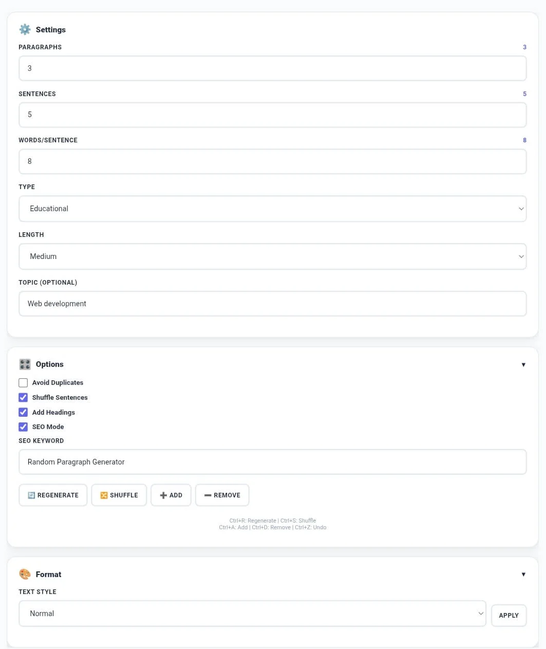Image resolution: width=546 pixels, height=649 pixels.
Task: Disable the Shuffle Sentences checkbox
Action: pyautogui.click(x=23, y=397)
